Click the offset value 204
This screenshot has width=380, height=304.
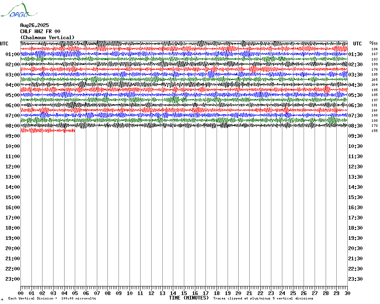tap(374, 85)
